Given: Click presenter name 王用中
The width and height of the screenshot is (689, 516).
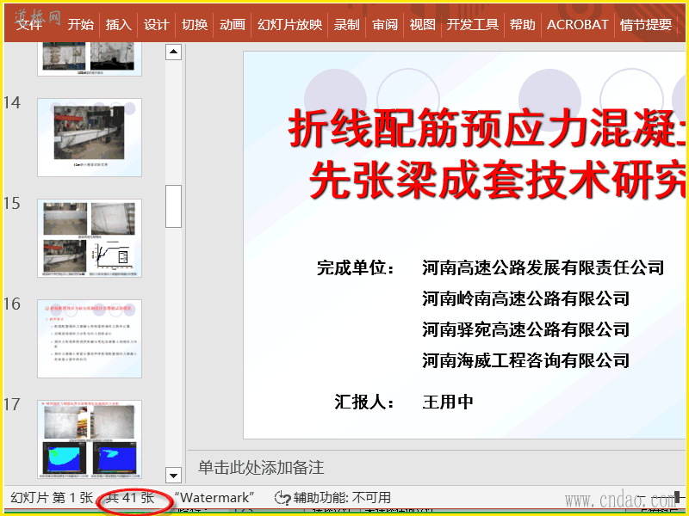Looking at the screenshot, I should pos(448,402).
